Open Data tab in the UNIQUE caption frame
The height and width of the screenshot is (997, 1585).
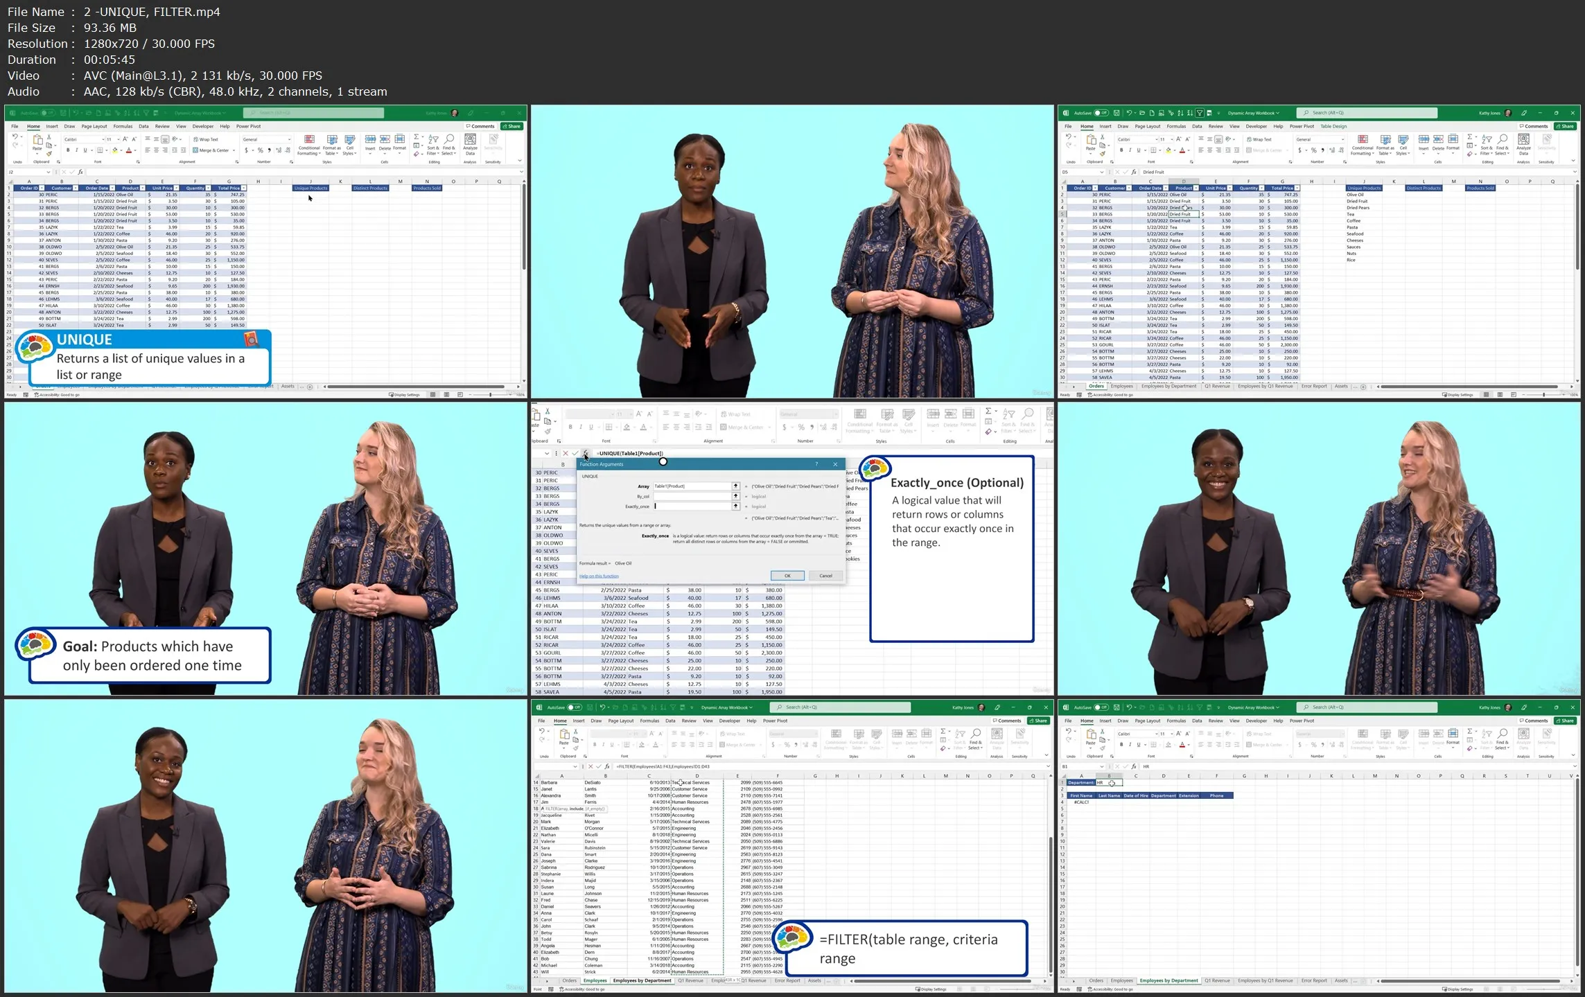click(143, 126)
